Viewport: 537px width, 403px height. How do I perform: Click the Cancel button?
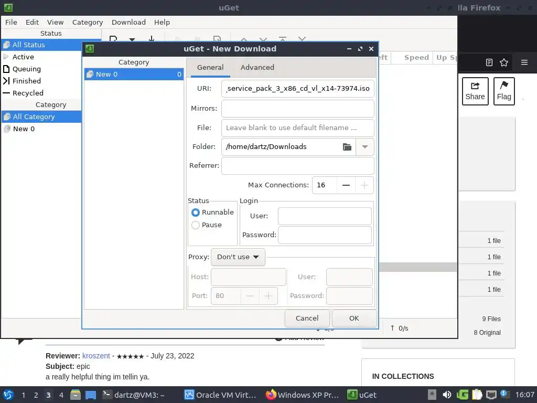[x=307, y=319]
